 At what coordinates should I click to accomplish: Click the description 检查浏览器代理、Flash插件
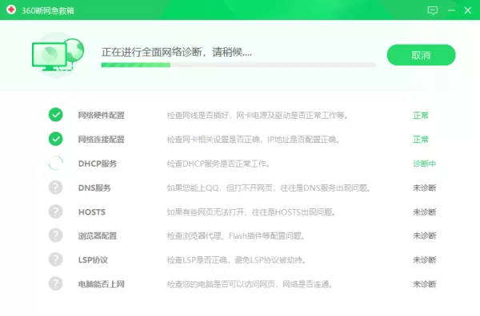point(236,236)
